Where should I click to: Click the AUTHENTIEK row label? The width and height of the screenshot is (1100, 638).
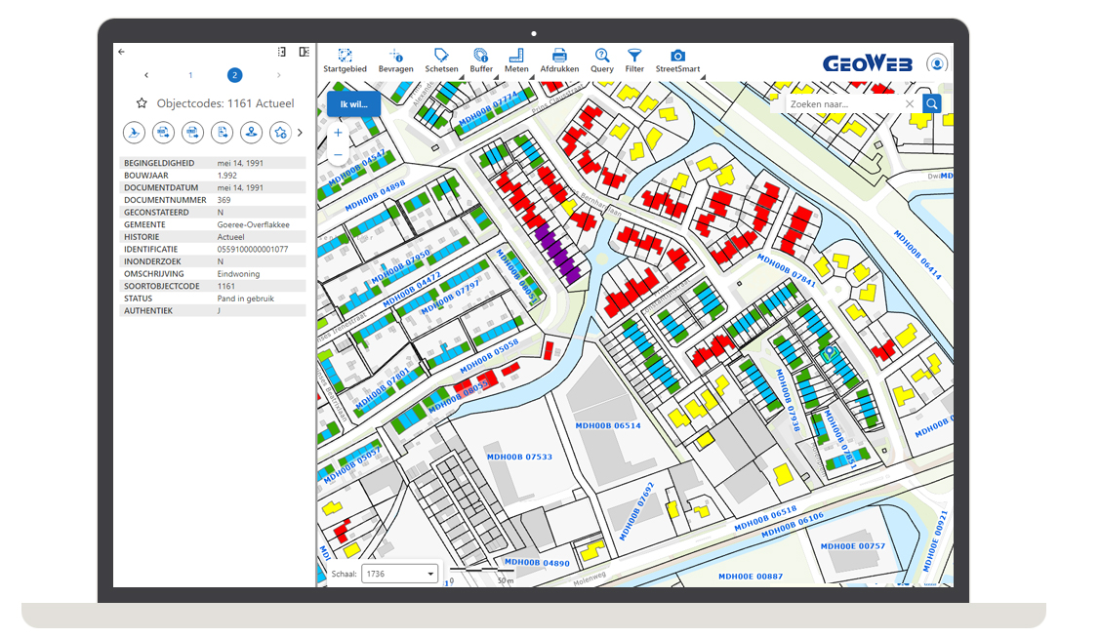(x=148, y=310)
